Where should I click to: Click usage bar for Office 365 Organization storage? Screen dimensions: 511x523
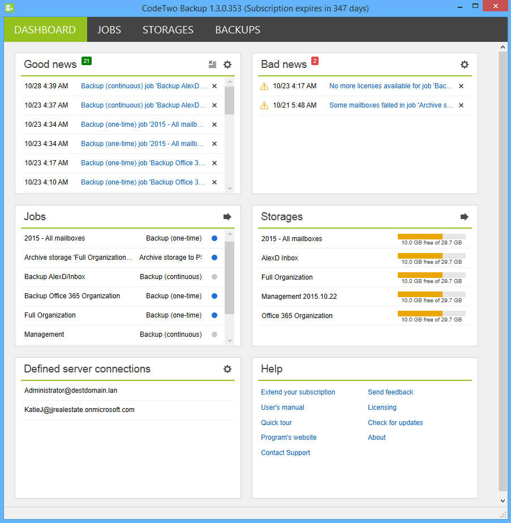click(x=432, y=314)
